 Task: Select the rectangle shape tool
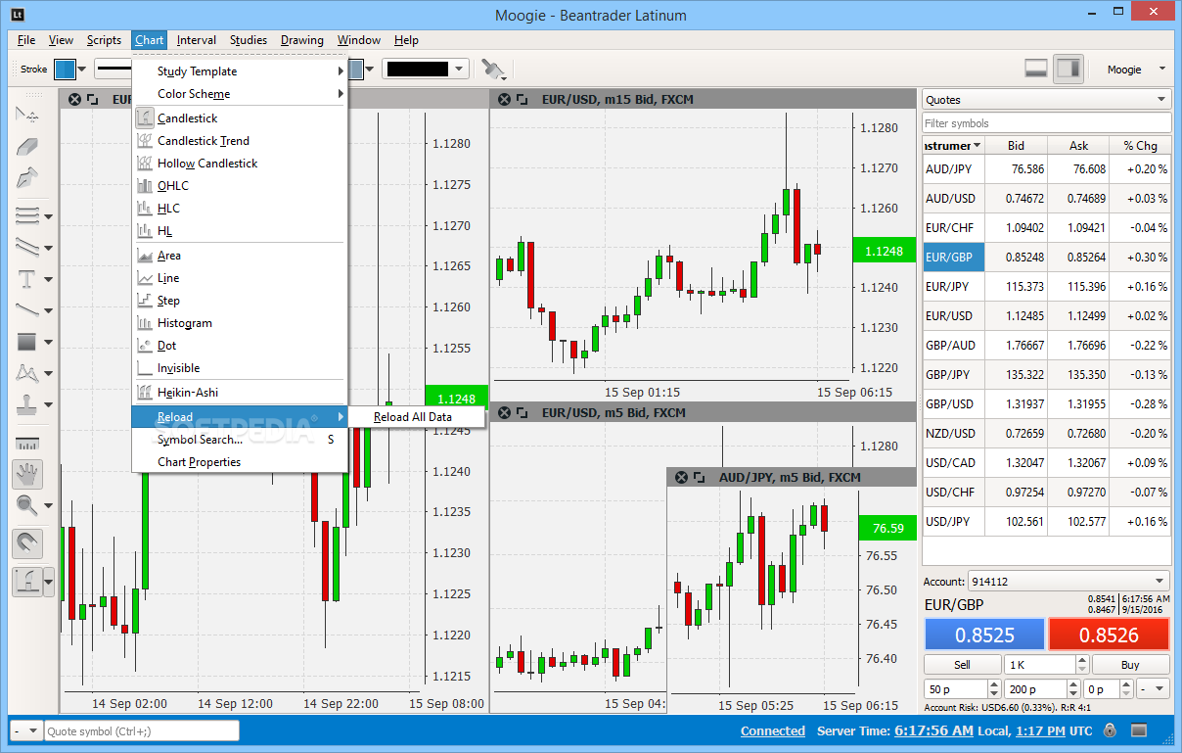click(x=26, y=342)
